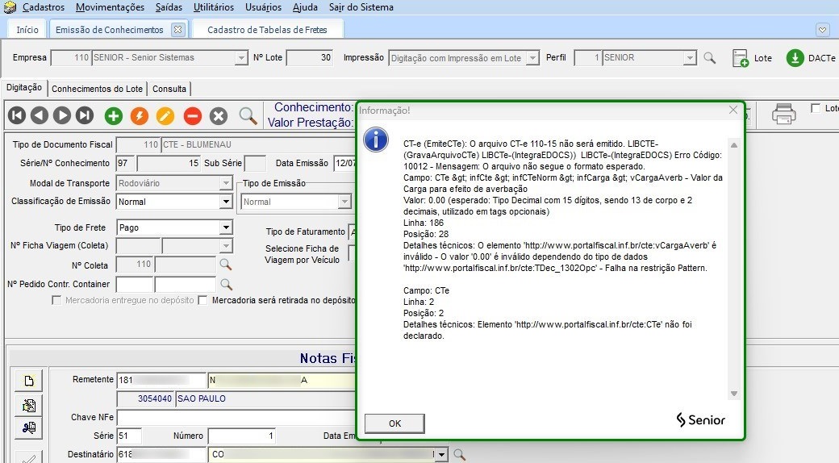839x463 pixels.
Task: Expand Nº Ficha Viagem dropdown
Action: (x=227, y=246)
